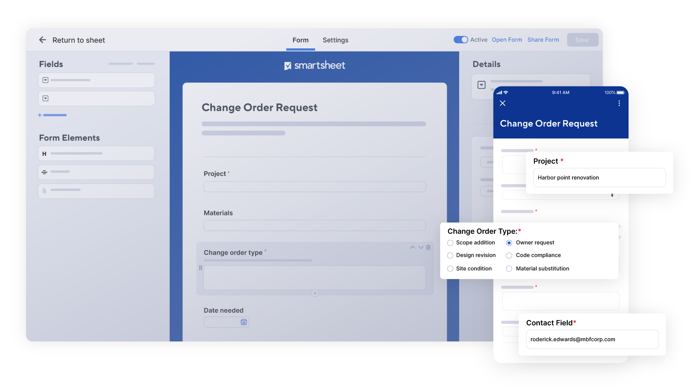Click the Save button
The height and width of the screenshot is (389, 692).
[582, 40]
